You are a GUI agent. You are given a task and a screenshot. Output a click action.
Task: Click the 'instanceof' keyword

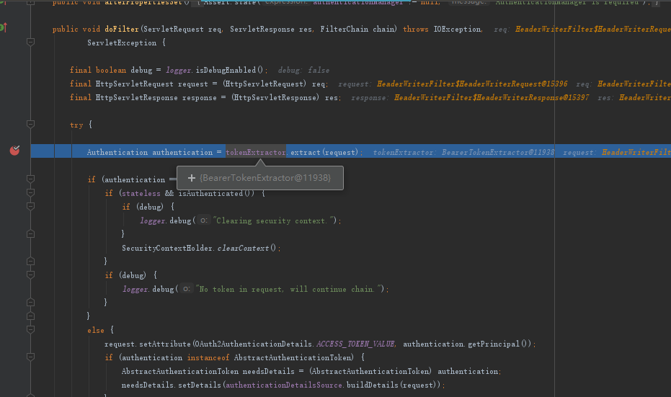tap(208, 357)
